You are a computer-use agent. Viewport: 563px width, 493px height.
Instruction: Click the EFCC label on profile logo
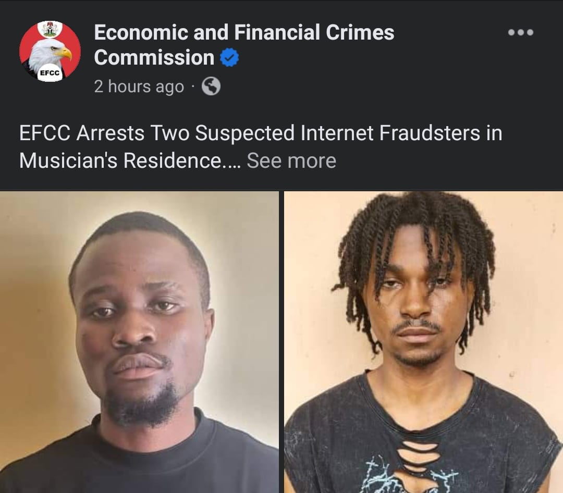coord(50,73)
